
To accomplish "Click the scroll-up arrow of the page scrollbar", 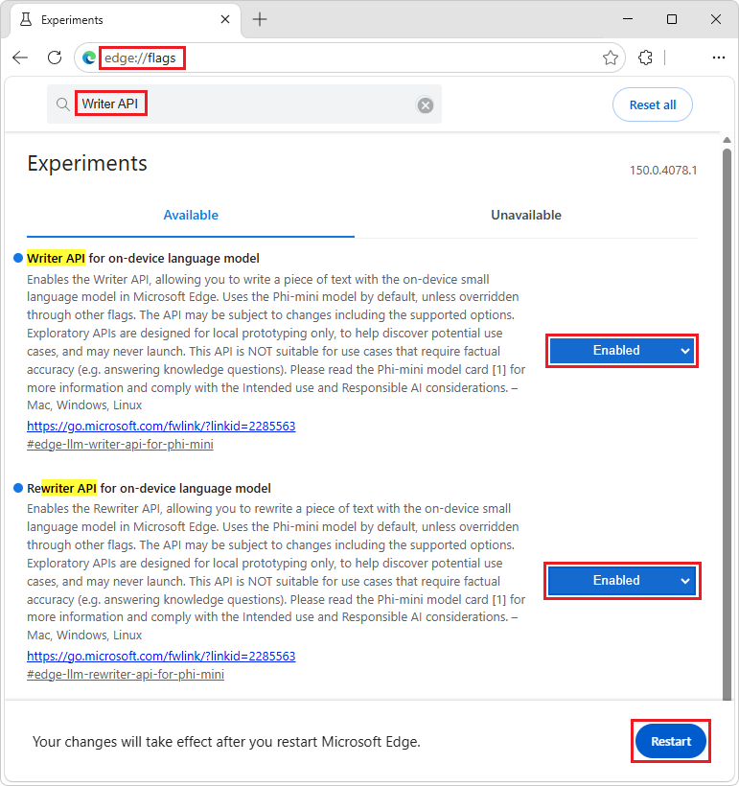I will click(x=727, y=140).
